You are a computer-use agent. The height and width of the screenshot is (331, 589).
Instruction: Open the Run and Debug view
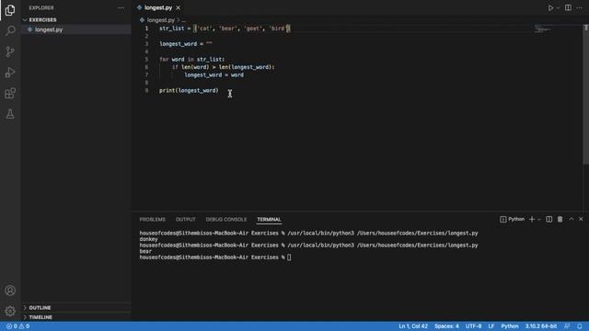coord(10,73)
